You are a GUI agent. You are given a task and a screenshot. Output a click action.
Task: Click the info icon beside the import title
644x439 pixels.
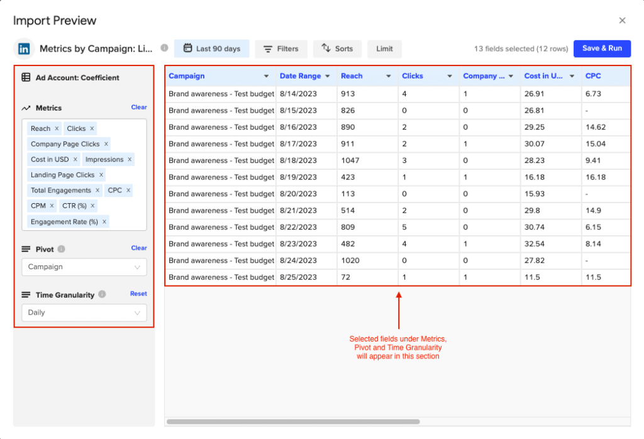164,48
